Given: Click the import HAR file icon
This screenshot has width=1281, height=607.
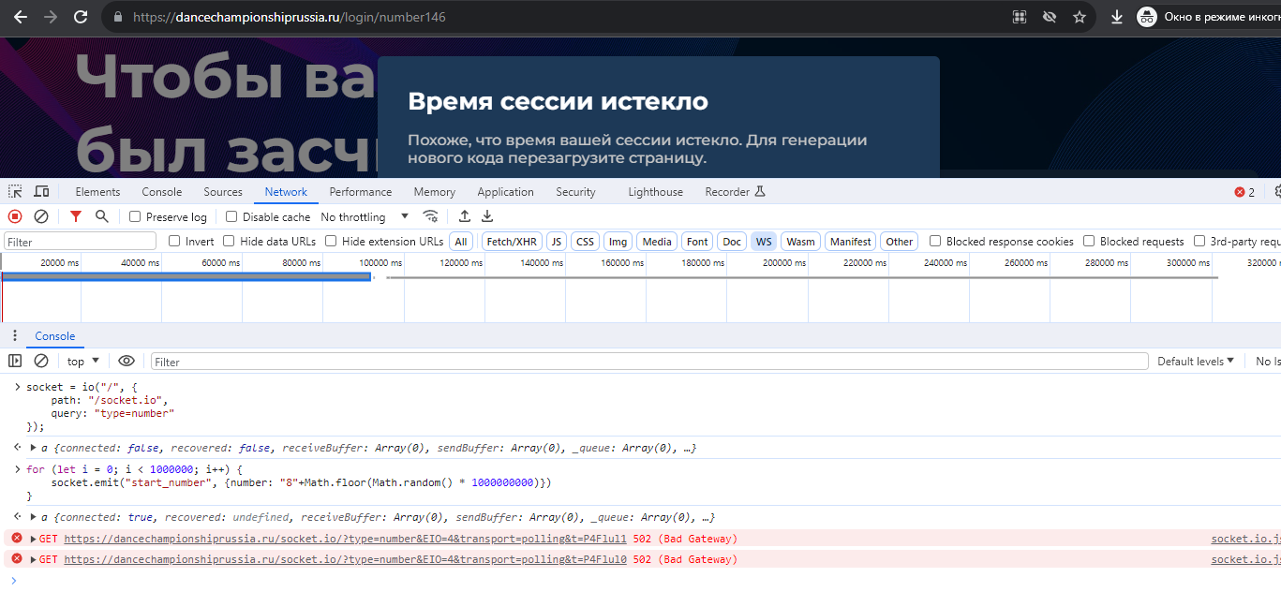Looking at the screenshot, I should click(464, 216).
